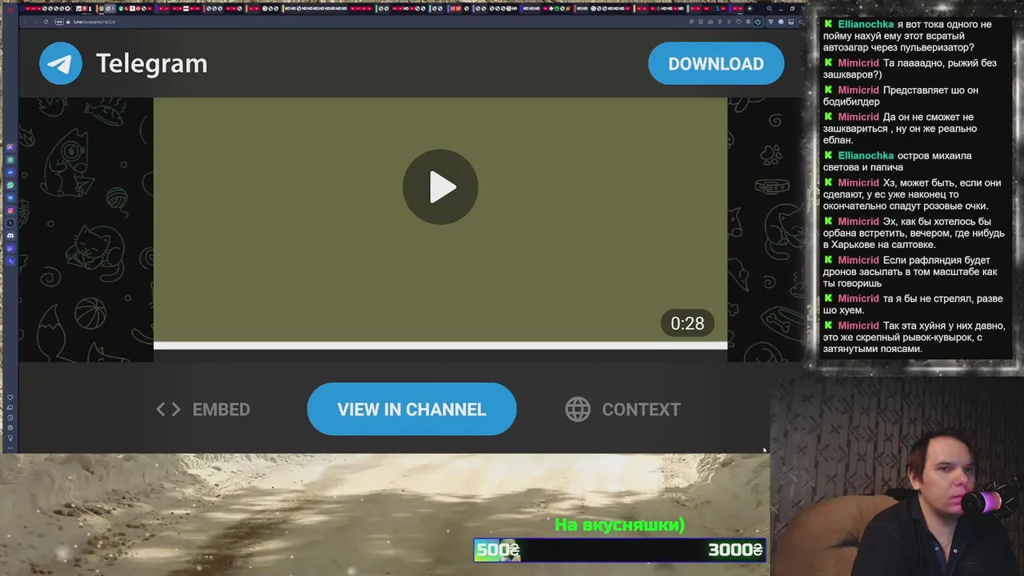1024x576 pixels.
Task: Click the player triangle icon in address bar
Action: tap(730, 22)
